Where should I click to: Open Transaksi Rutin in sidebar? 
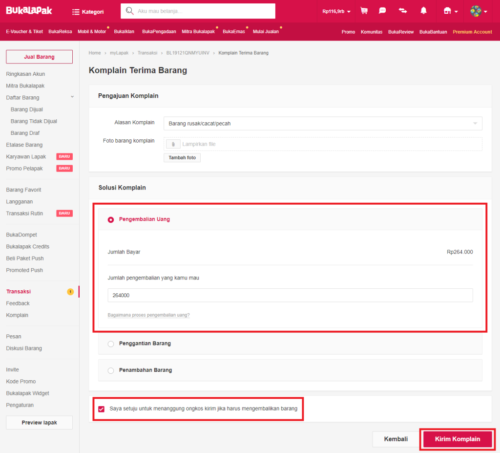tap(24, 214)
